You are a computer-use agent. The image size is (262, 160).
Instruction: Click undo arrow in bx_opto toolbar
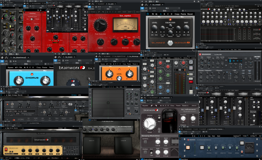point(99,12)
